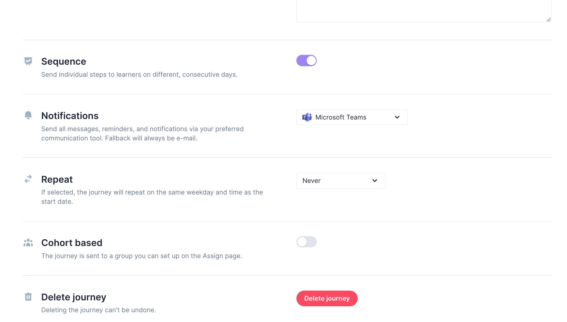Click the Notifications bell icon
Screen dimensions: 567x322
[28, 115]
